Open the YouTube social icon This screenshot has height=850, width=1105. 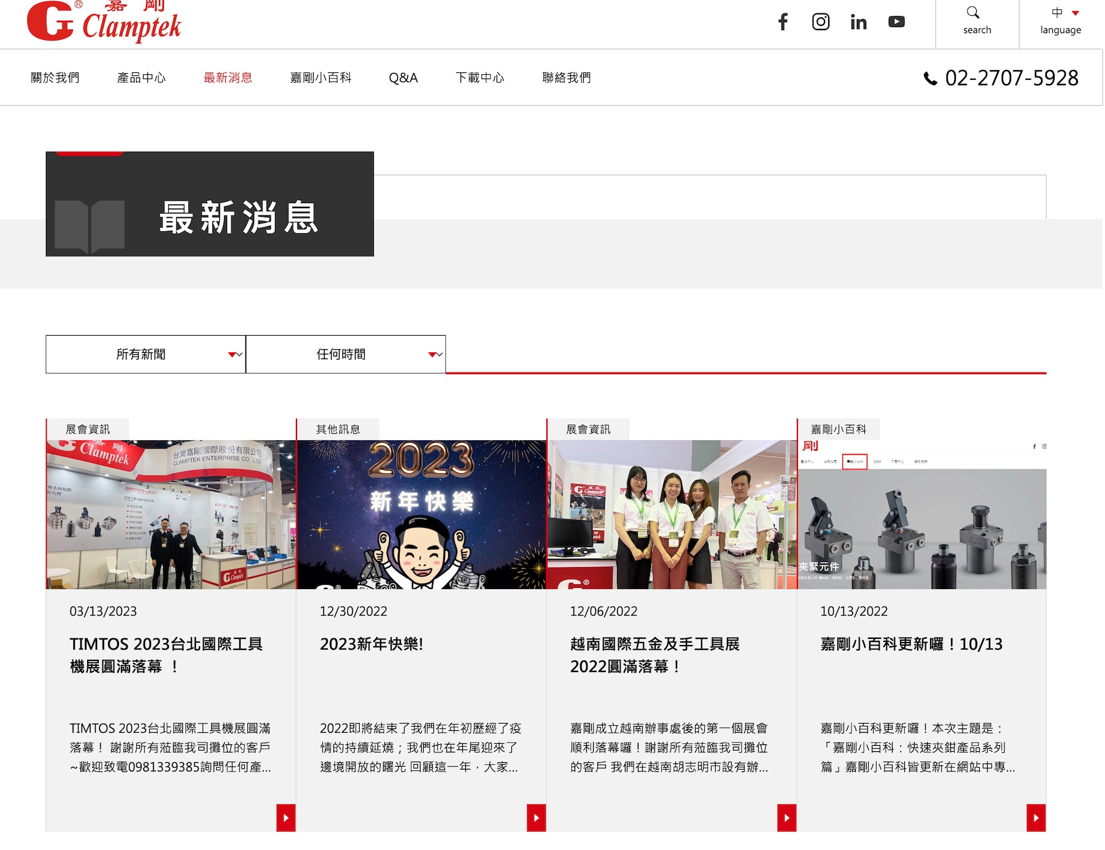click(896, 22)
